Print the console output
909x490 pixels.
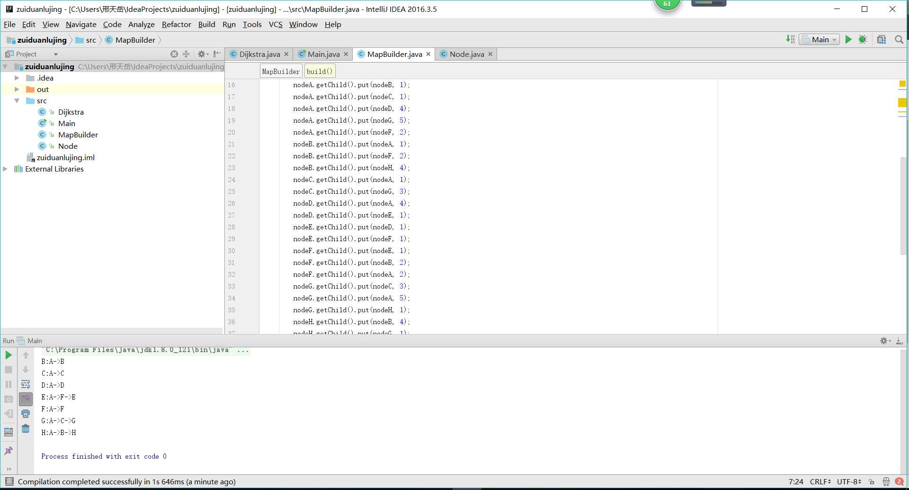tap(26, 414)
